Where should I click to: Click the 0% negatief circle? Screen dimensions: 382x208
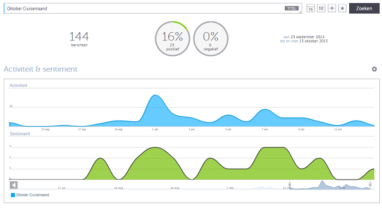pos(211,39)
